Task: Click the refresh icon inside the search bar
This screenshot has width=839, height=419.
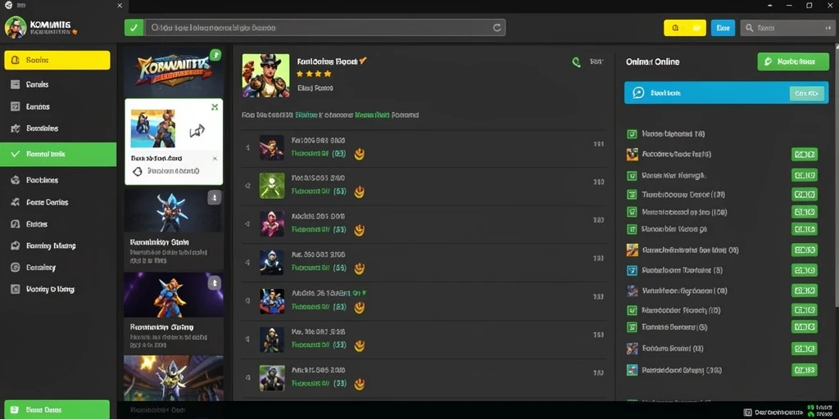Action: point(497,28)
